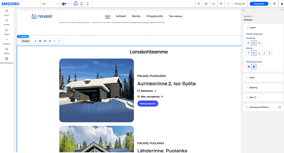
Task: Click Tee varaus in site navigation
Action: [x=176, y=16]
